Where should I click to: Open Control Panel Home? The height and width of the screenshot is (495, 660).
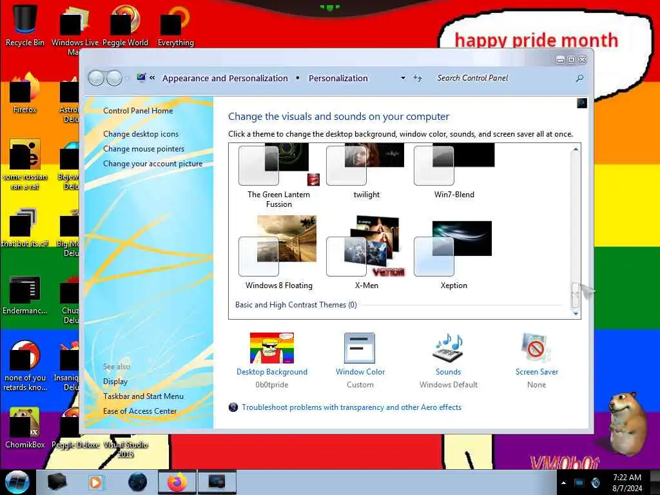(x=138, y=111)
